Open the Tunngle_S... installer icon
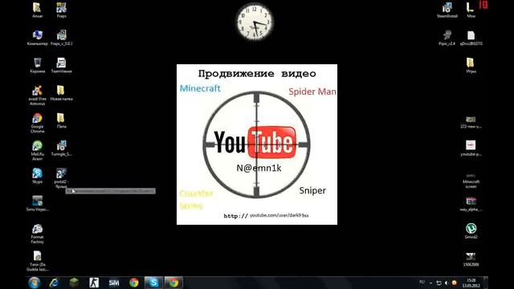The width and height of the screenshot is (514, 289). (x=61, y=148)
